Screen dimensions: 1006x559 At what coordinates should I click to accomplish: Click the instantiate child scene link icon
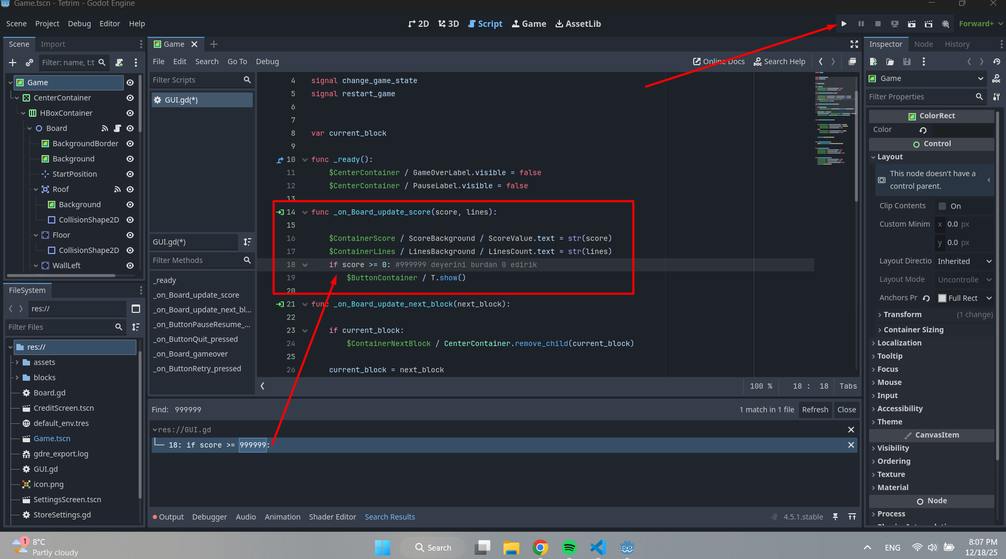(x=29, y=63)
